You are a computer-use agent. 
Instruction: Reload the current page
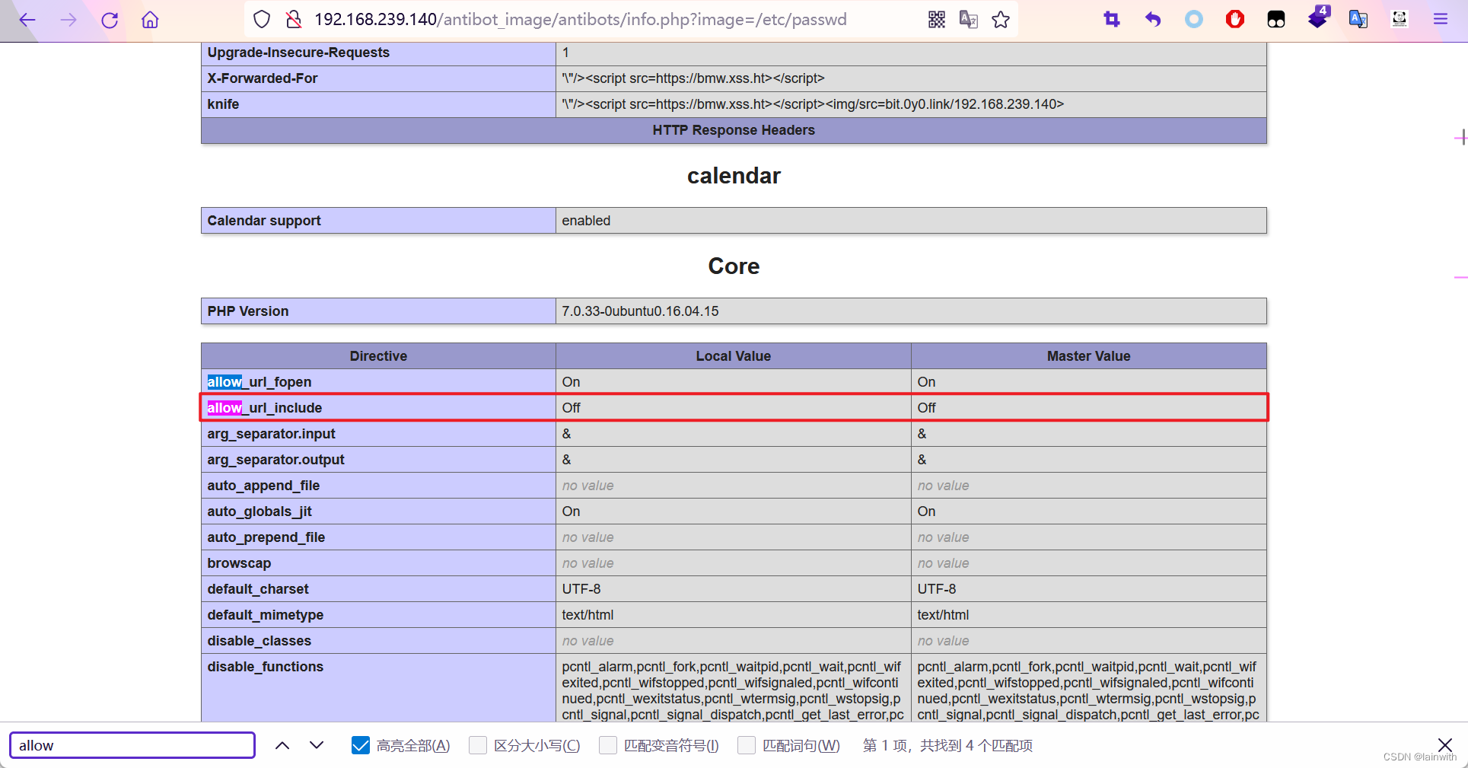110,20
